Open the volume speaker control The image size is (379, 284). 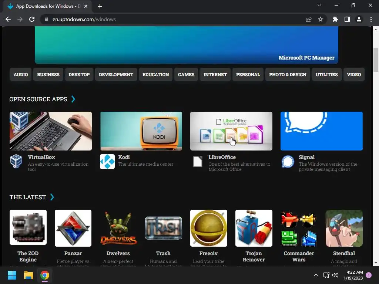335,275
